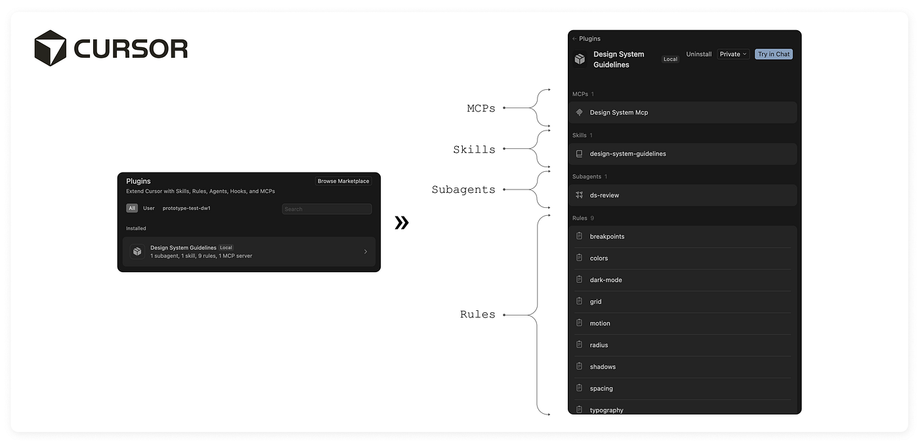Click the clipboard icon beside spacing
This screenshot has width=919, height=444.
[579, 388]
